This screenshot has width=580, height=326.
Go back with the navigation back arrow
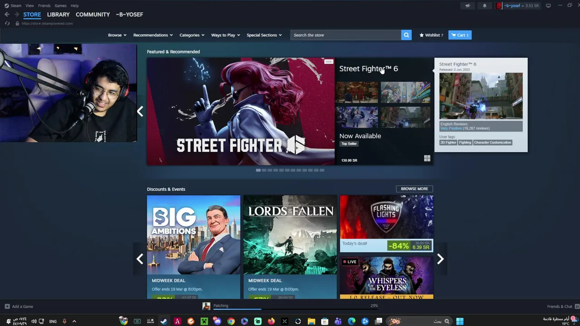coord(7,14)
